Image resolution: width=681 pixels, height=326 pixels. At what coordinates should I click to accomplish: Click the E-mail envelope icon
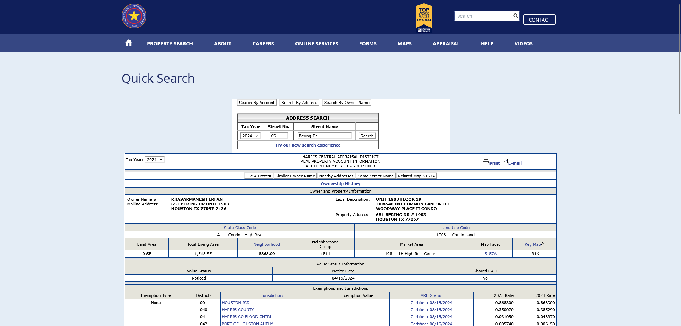pos(505,161)
